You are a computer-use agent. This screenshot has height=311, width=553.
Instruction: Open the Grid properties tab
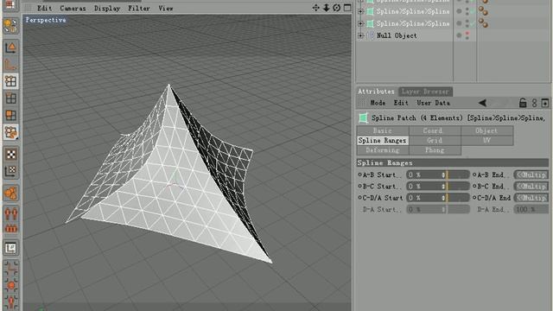click(x=435, y=140)
